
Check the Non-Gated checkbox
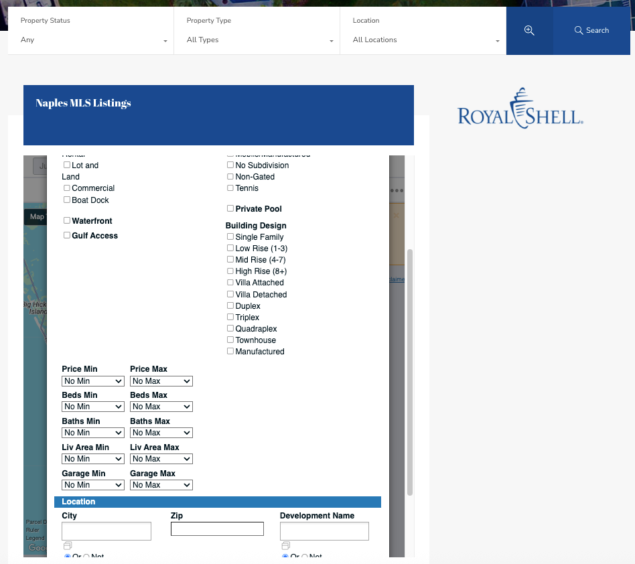click(x=230, y=177)
